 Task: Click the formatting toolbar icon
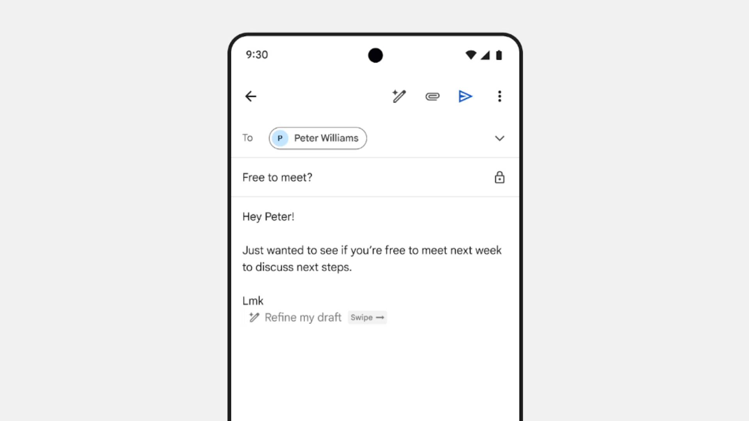[x=399, y=97]
